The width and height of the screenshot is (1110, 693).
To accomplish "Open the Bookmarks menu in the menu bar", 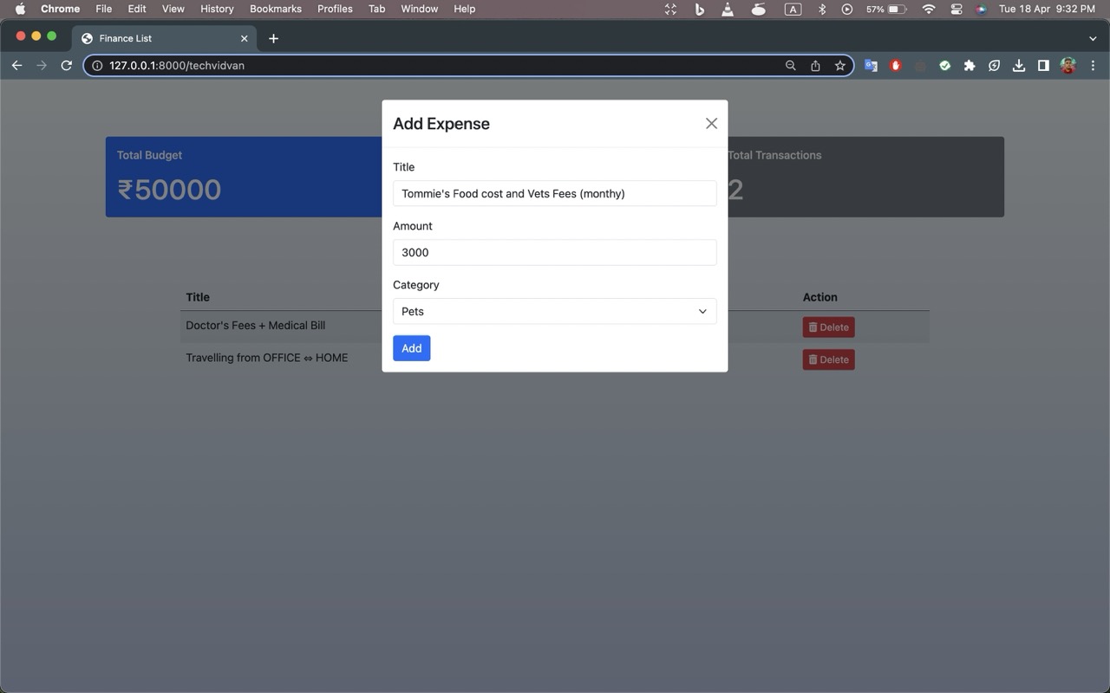I will point(275,9).
